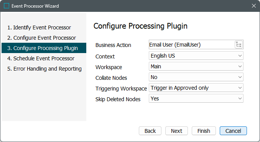The image size is (260, 142).
Task: Select step 2 Configure Event Processor
Action: 41,38
